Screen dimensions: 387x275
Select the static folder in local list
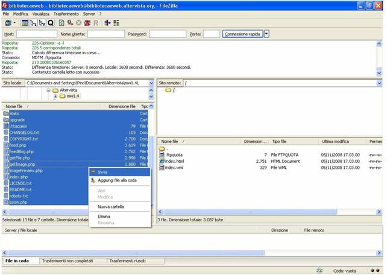point(75,113)
